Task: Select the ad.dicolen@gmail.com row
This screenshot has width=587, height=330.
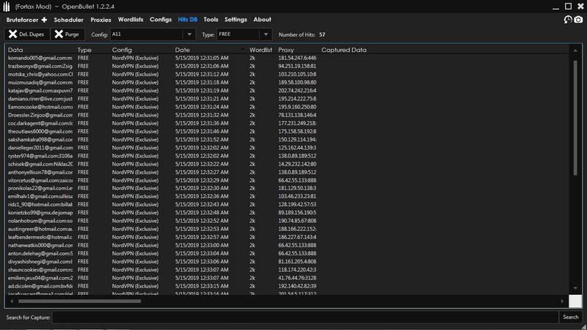Action: coord(288,286)
